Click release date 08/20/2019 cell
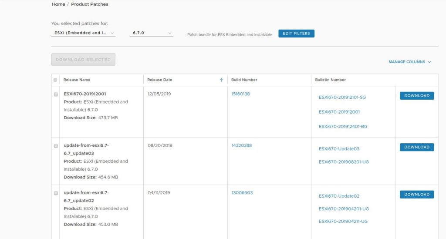The image size is (446, 239). coord(160,145)
